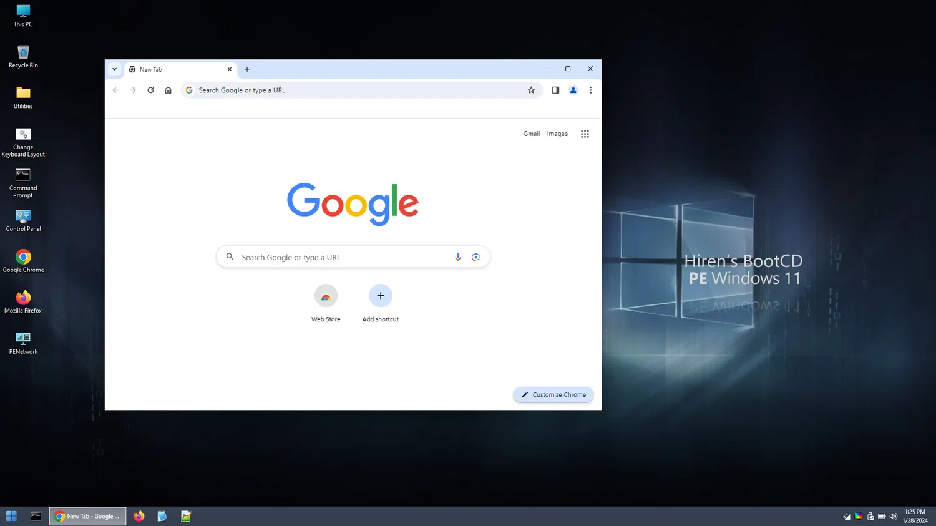This screenshot has height=526, width=936.
Task: Click the Google logo
Action: pyautogui.click(x=353, y=204)
